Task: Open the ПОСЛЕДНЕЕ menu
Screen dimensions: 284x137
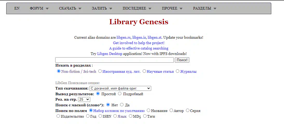Action: [x=137, y=8]
